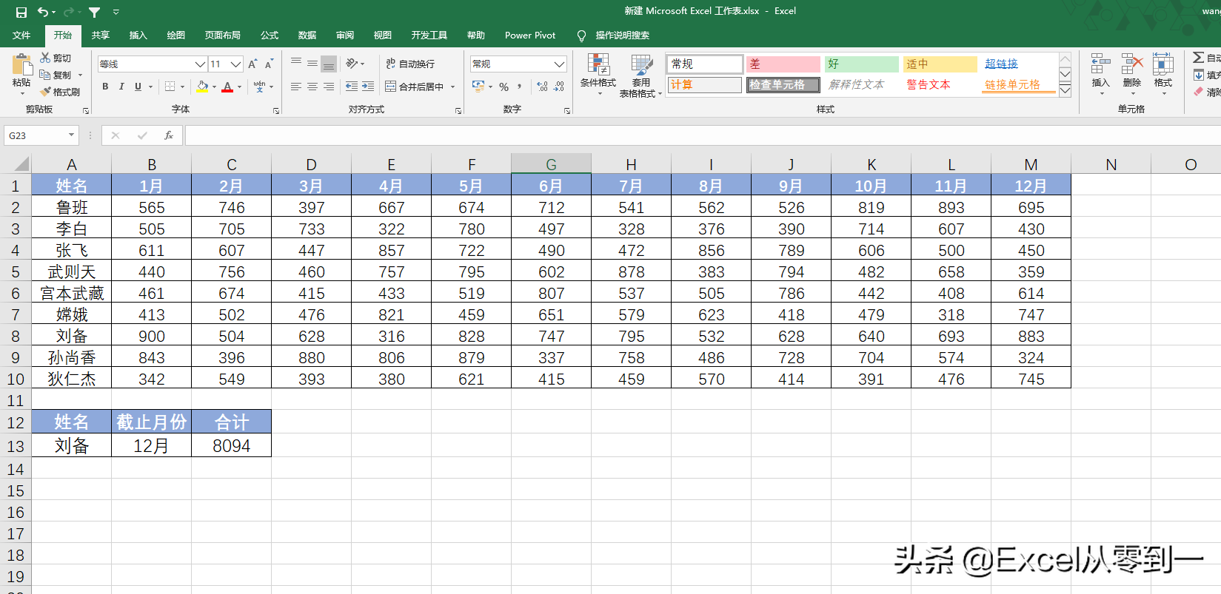Viewport: 1221px width, 594px height.
Task: Increase font size with larger A icon
Action: click(x=252, y=64)
